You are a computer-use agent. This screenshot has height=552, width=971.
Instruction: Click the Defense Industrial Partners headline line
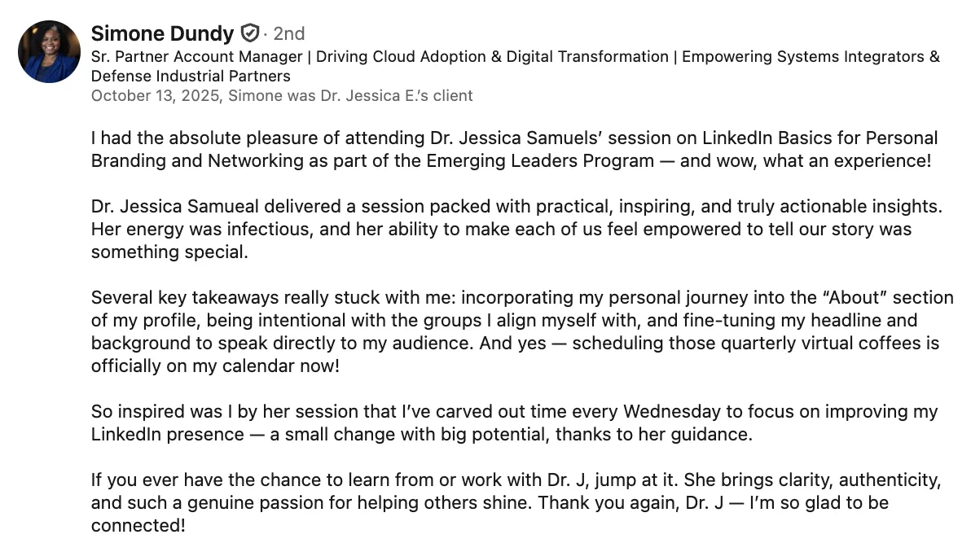point(191,76)
